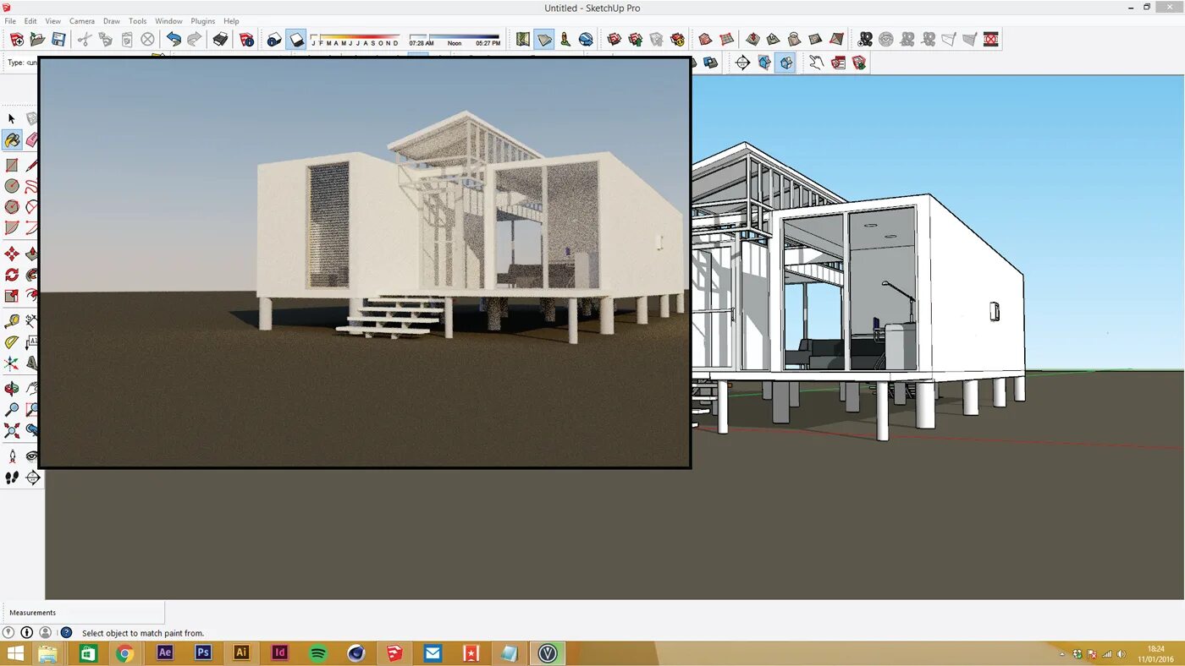Open Chrome from the taskbar
The height and width of the screenshot is (666, 1185).
125,652
